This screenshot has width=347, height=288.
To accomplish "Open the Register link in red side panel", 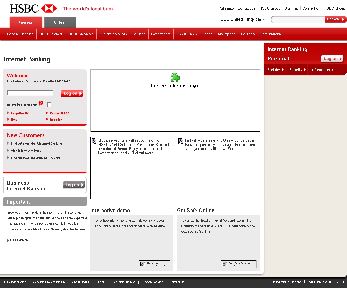I will (x=276, y=70).
